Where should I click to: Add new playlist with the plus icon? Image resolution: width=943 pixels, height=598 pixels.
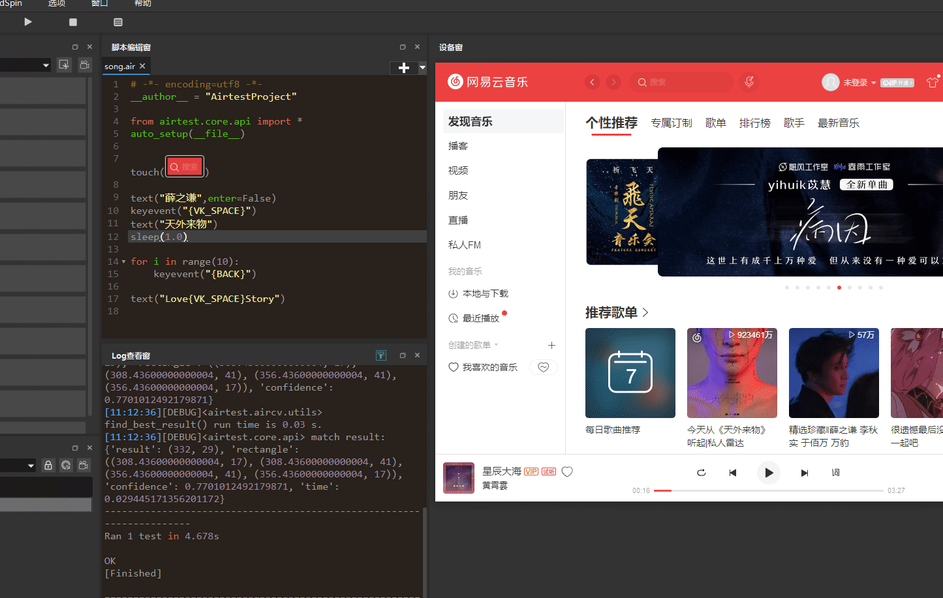(x=551, y=345)
